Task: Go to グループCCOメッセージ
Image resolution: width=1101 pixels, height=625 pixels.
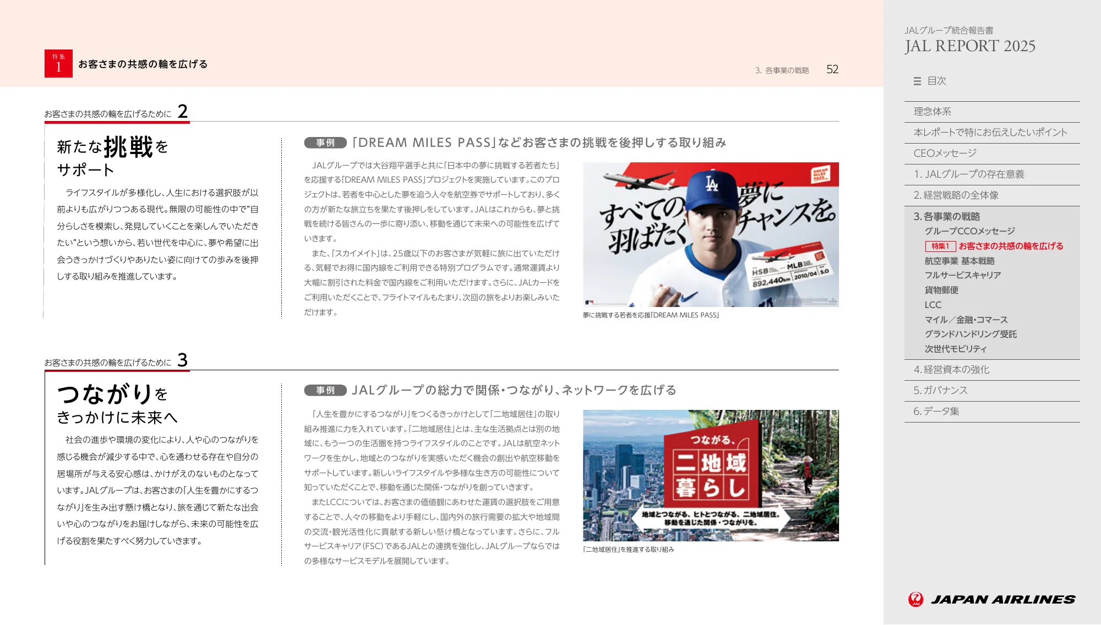Action: click(969, 232)
